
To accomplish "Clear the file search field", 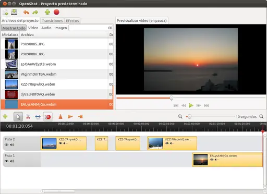I will tap(110, 28).
